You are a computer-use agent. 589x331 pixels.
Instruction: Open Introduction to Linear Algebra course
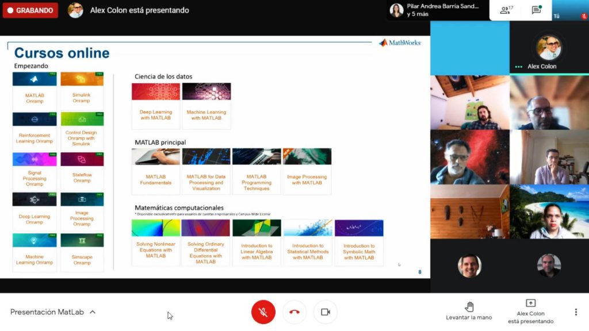[257, 242]
